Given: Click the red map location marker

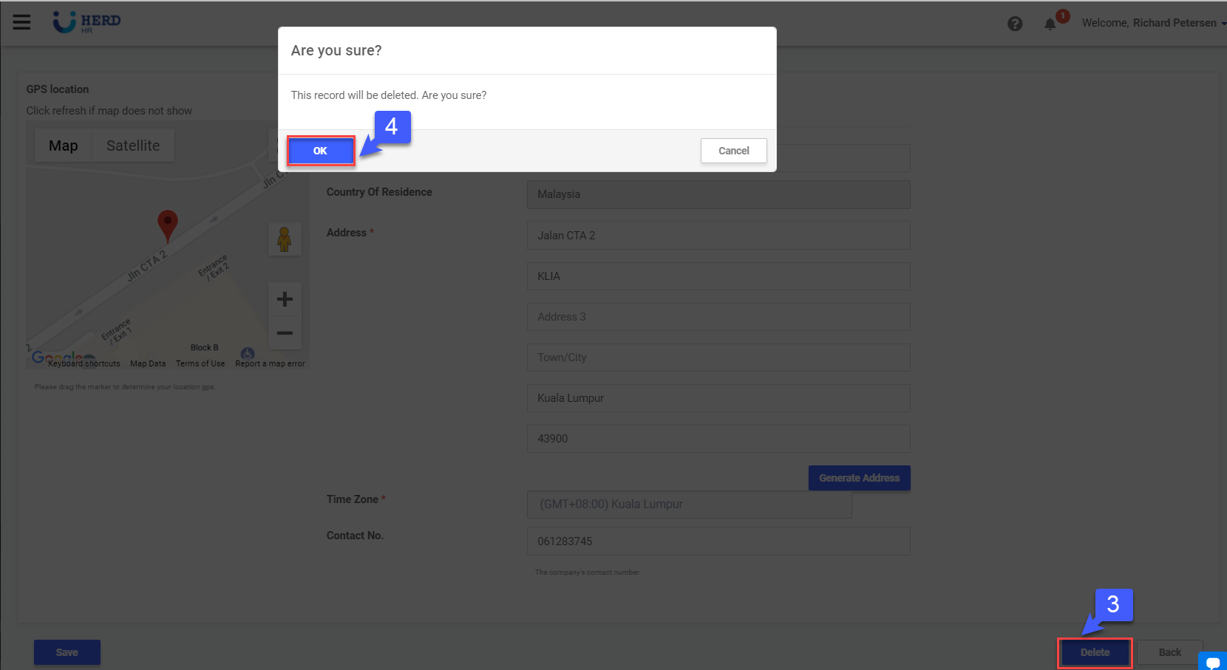Looking at the screenshot, I should click(168, 224).
